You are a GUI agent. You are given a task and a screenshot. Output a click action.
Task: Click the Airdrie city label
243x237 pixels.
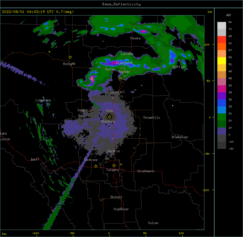(x=114, y=151)
